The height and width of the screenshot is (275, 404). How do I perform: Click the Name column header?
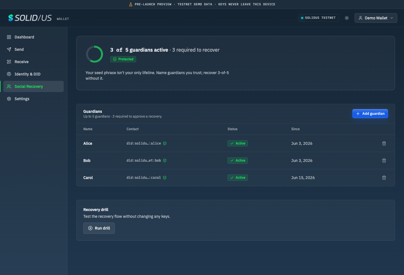click(88, 129)
